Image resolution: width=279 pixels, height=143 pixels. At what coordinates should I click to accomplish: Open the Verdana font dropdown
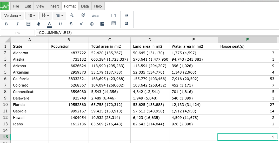pos(13,16)
